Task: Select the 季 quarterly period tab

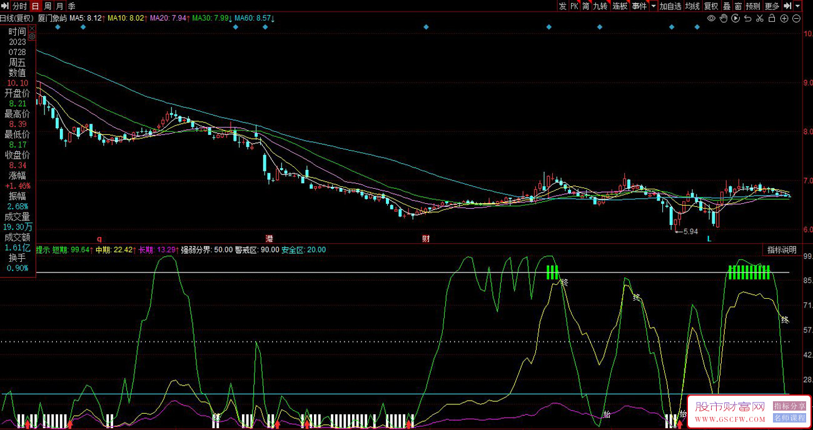Action: click(x=71, y=6)
